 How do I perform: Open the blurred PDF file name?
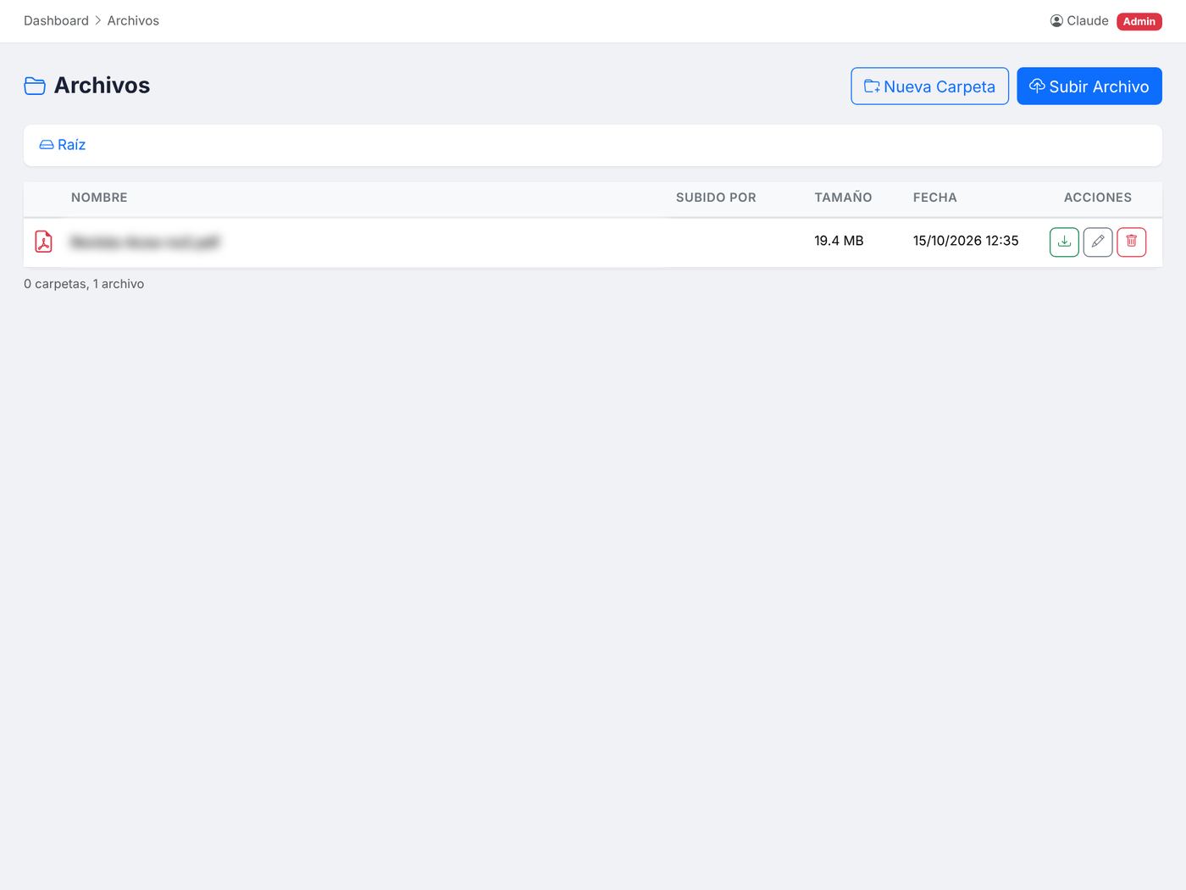(145, 242)
